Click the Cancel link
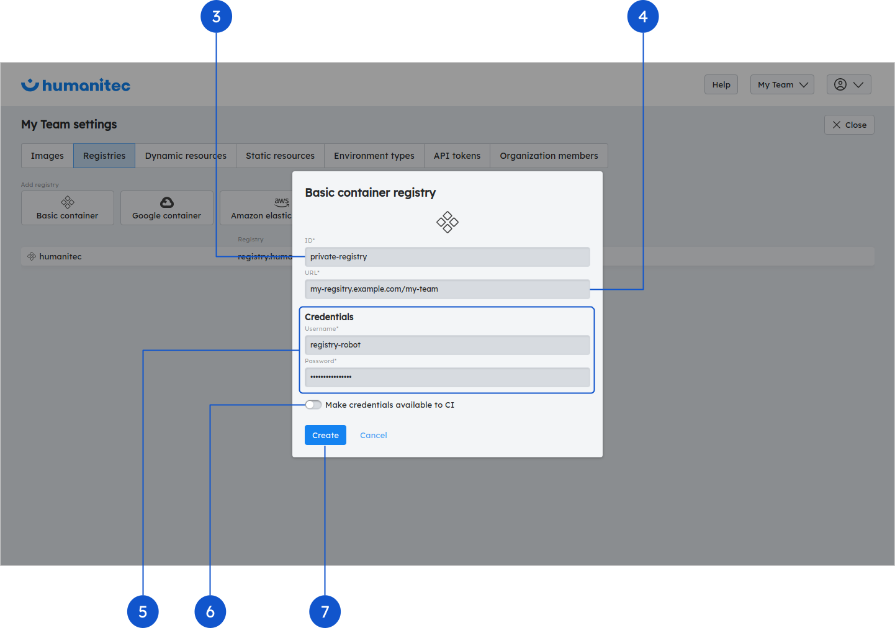The width and height of the screenshot is (895, 628). coord(374,435)
